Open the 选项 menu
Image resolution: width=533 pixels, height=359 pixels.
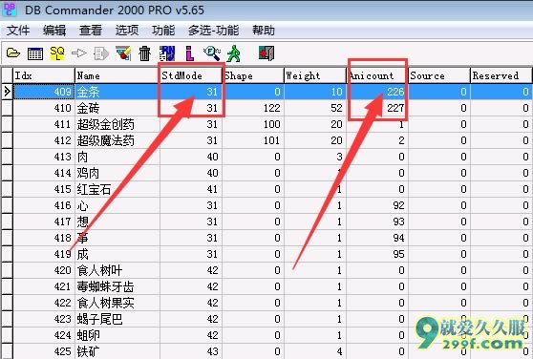pyautogui.click(x=127, y=31)
